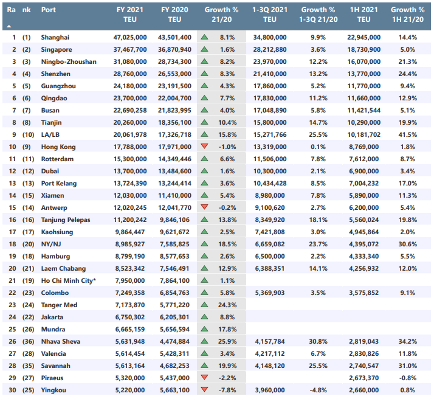Sort by FY 2020 TEU column header
The height and width of the screenshot is (399, 434).
click(174, 15)
